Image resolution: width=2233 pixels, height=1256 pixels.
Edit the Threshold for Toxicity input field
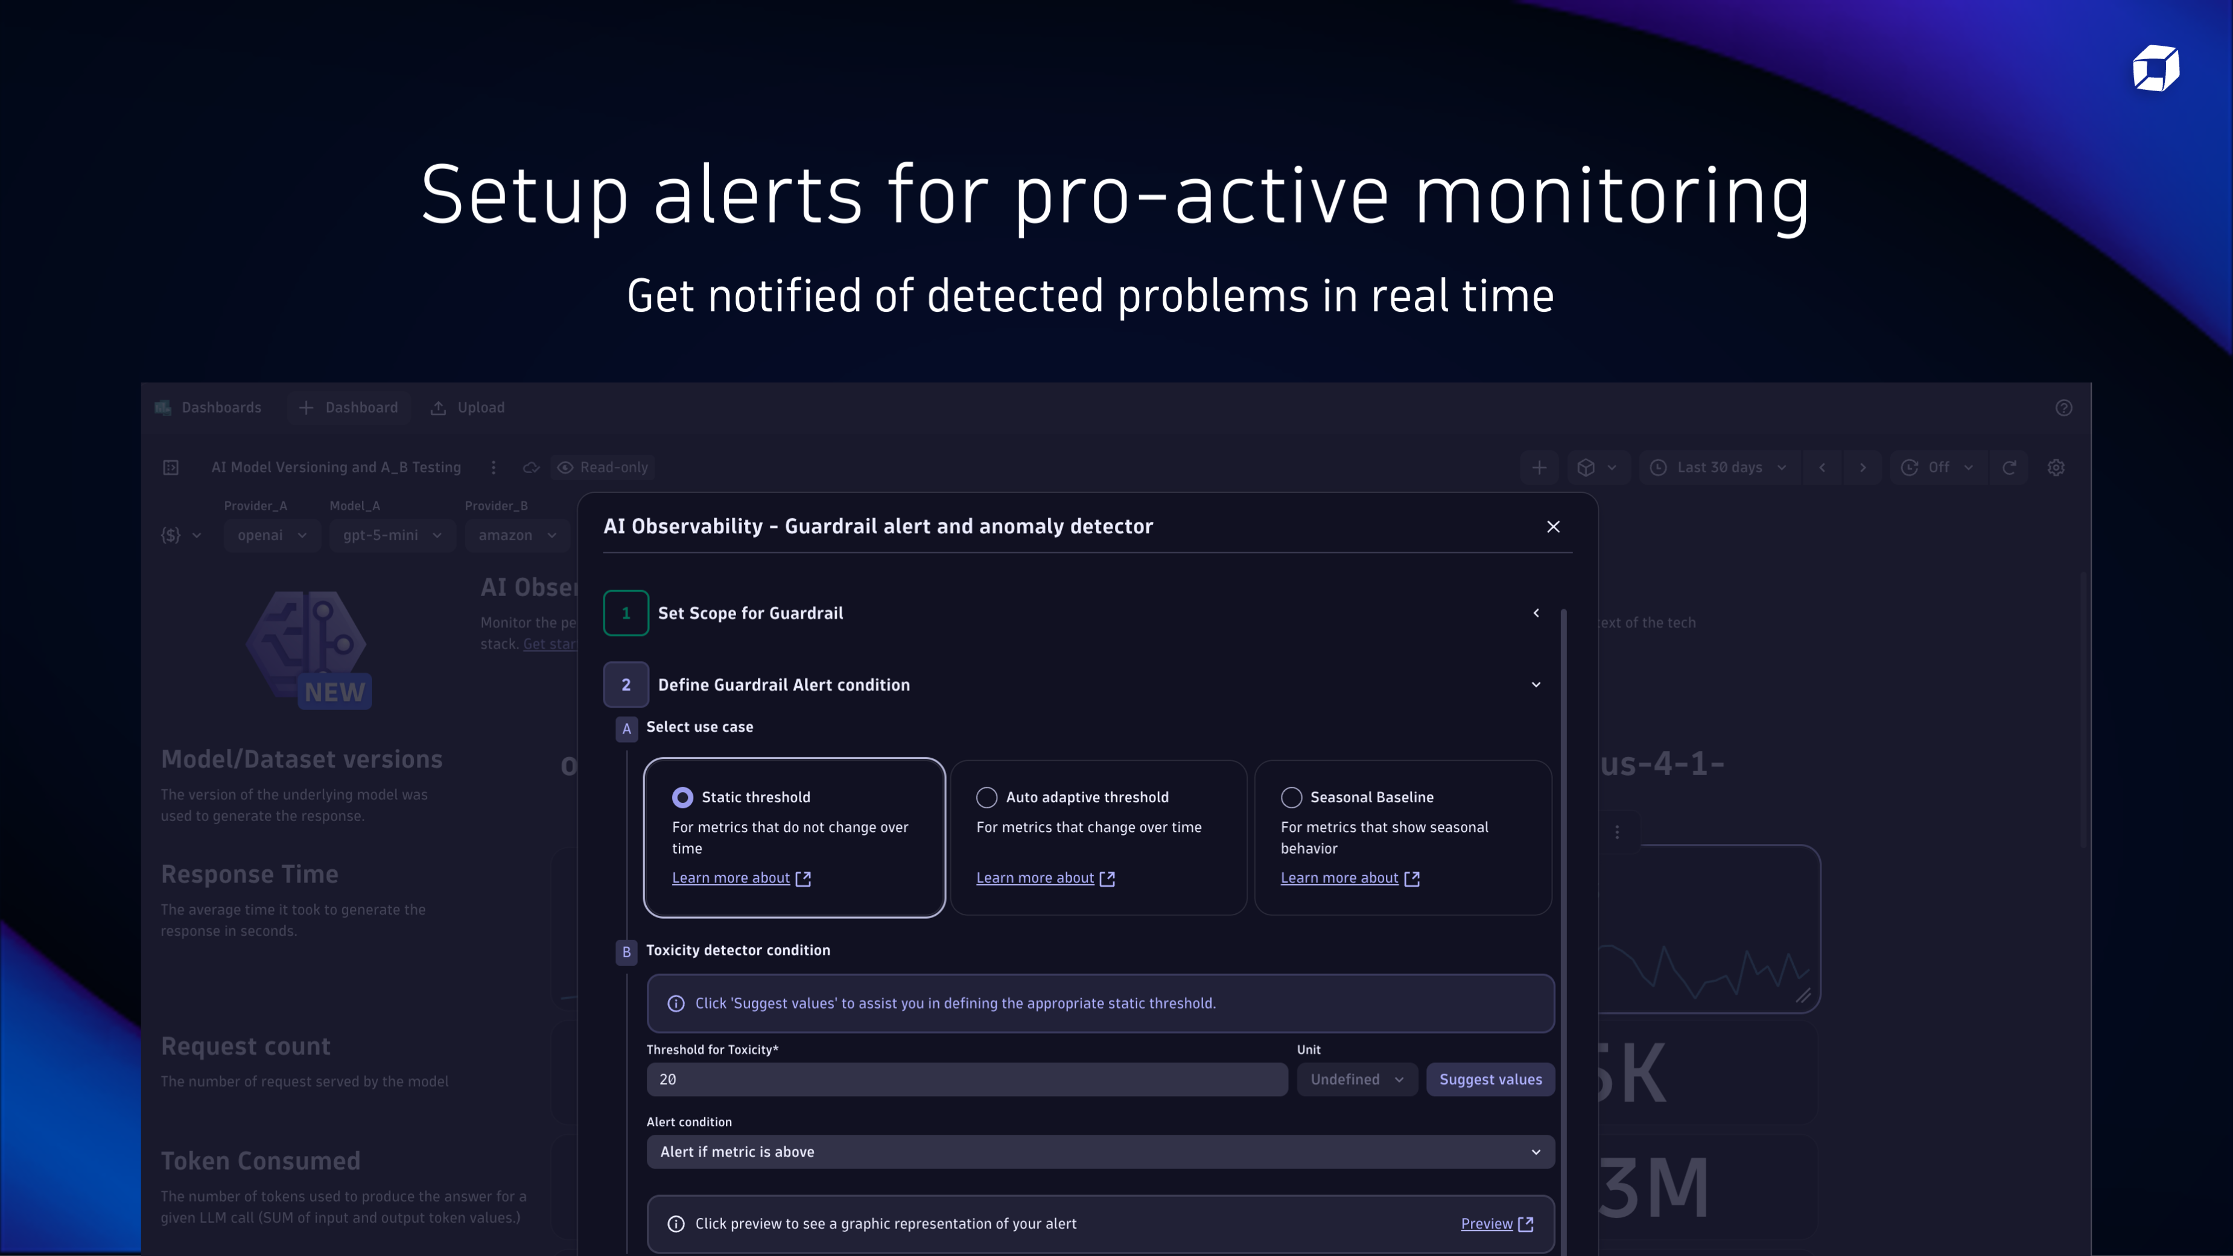(966, 1079)
